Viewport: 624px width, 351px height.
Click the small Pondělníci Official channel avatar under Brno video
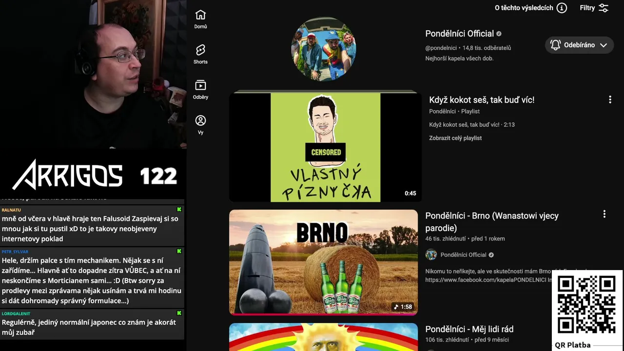(x=431, y=254)
